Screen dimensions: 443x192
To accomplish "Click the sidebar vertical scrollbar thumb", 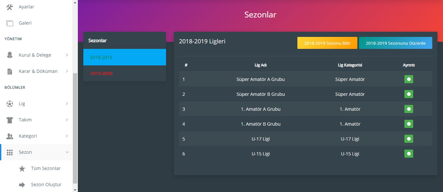I will coord(75,128).
